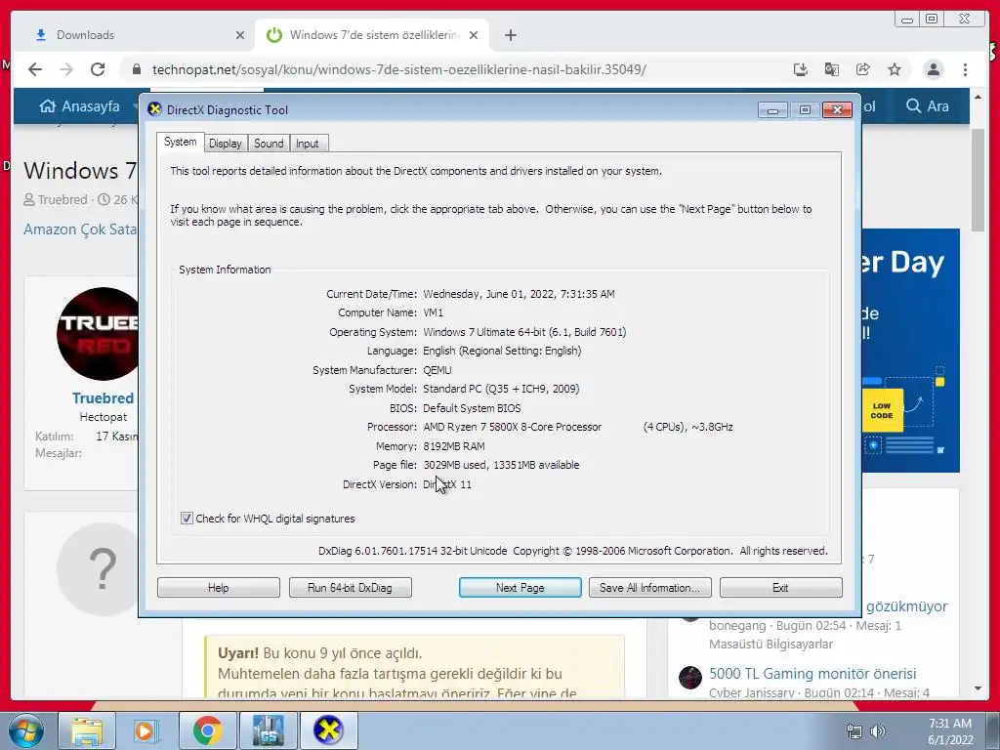The image size is (1000, 750).
Task: Click the install page icon in address bar
Action: point(801,69)
